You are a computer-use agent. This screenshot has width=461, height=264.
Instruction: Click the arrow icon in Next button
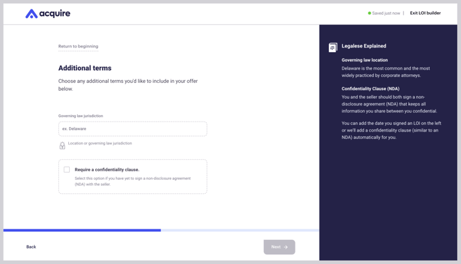285,247
